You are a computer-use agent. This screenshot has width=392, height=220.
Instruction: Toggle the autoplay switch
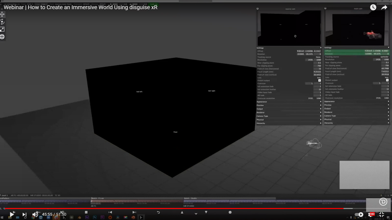coord(359,215)
